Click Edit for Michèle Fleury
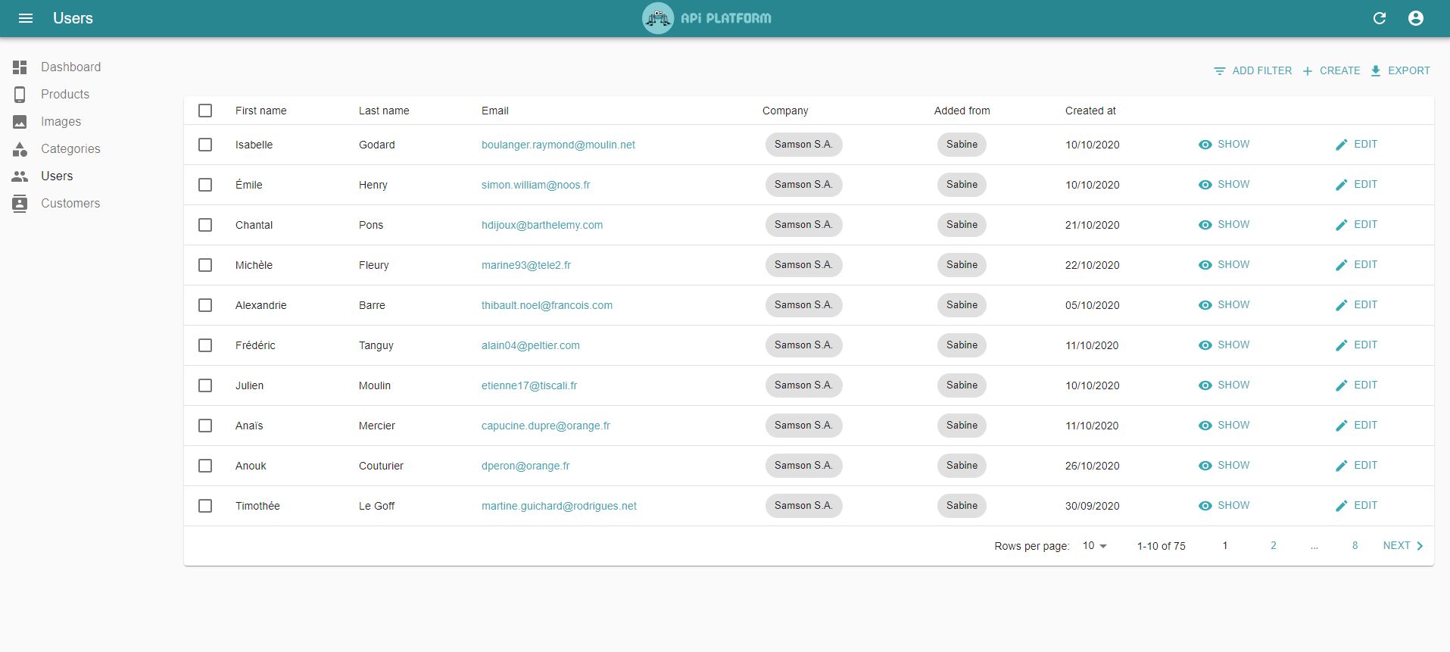This screenshot has width=1450, height=652. tap(1356, 265)
